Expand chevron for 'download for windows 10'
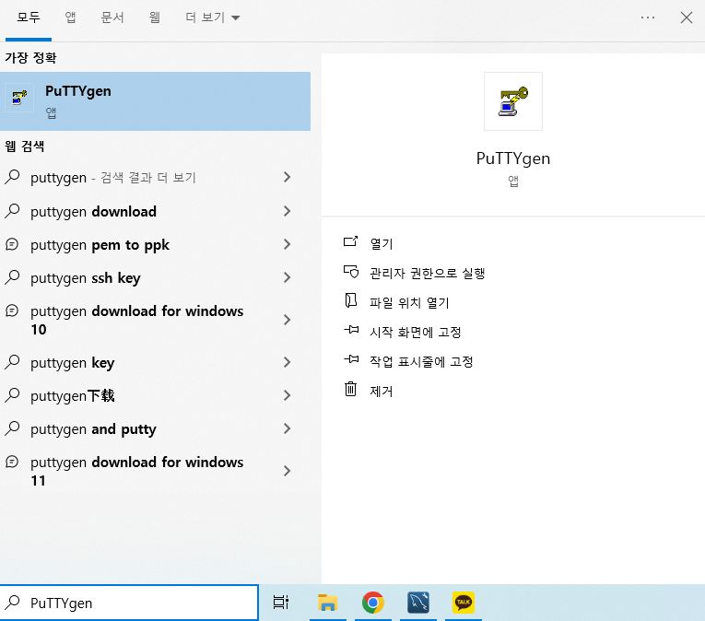Image resolution: width=705 pixels, height=621 pixels. pos(288,320)
